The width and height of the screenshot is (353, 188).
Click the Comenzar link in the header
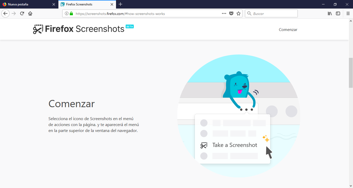pyautogui.click(x=288, y=29)
